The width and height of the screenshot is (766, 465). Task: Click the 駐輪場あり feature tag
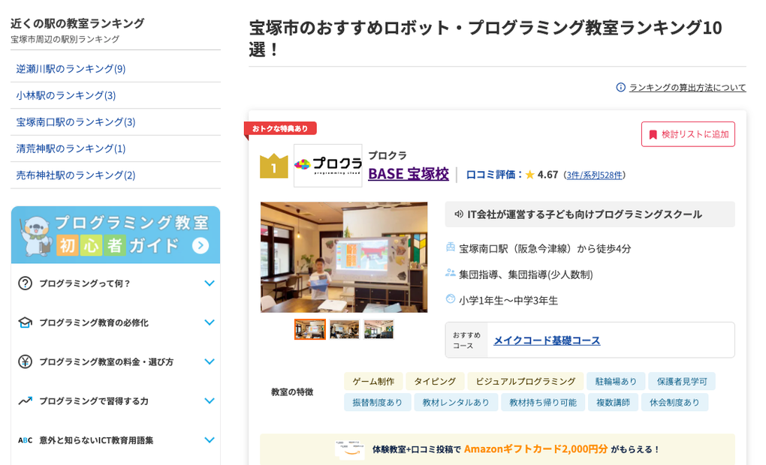(616, 382)
